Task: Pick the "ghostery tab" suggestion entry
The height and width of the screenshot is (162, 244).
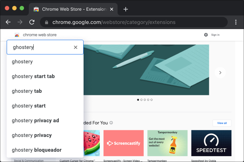Action: click(27, 91)
